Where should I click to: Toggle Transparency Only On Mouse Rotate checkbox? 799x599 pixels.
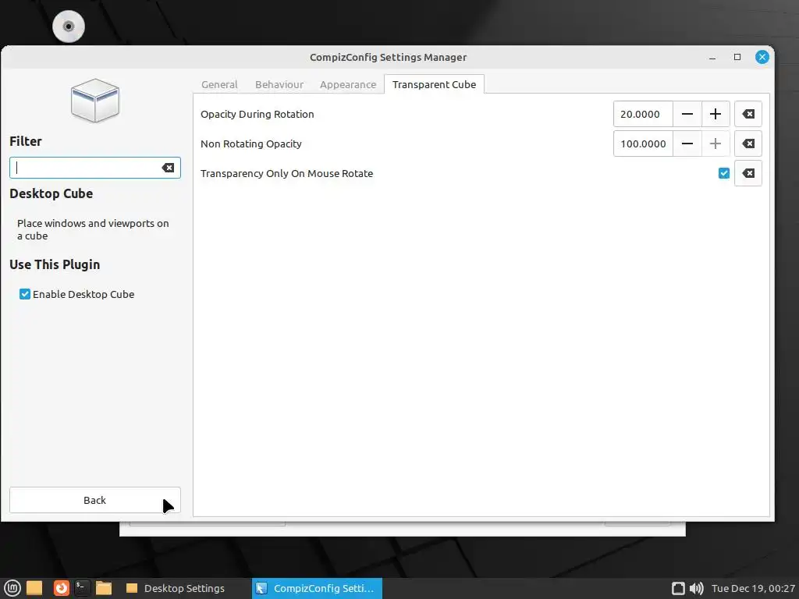point(723,173)
